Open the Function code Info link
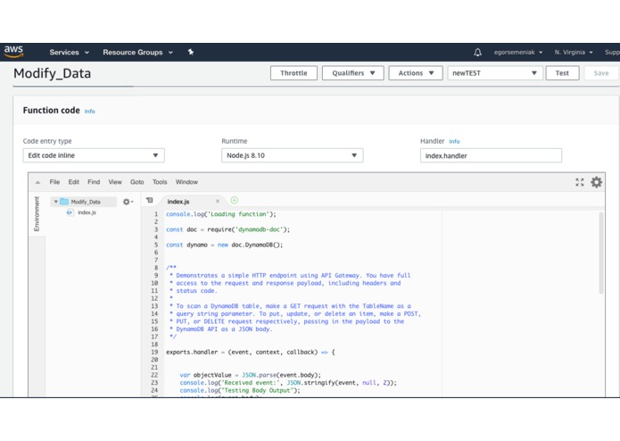Screen dimensions: 620x441 pyautogui.click(x=90, y=112)
